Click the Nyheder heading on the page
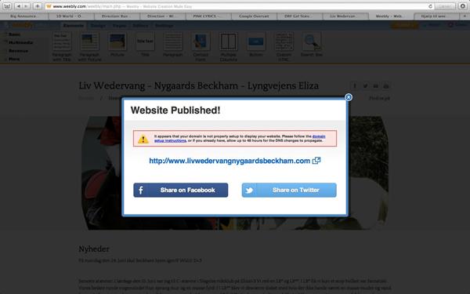 click(x=94, y=249)
